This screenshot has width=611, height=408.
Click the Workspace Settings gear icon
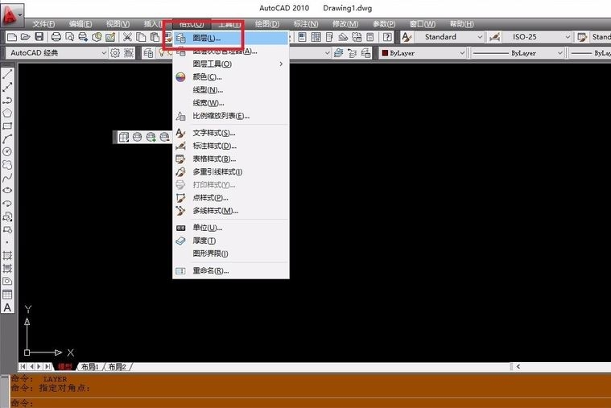click(x=115, y=52)
